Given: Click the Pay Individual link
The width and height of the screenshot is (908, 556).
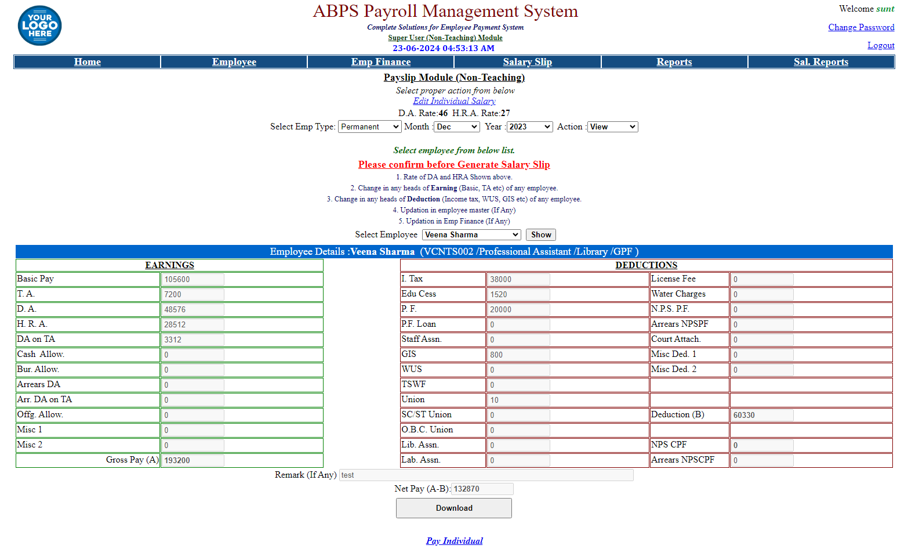Looking at the screenshot, I should click(454, 541).
